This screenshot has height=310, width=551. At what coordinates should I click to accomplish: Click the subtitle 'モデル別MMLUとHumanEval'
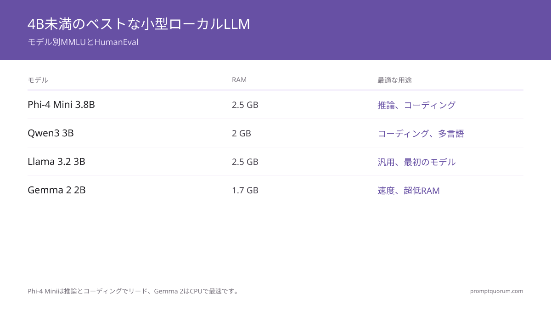click(83, 42)
